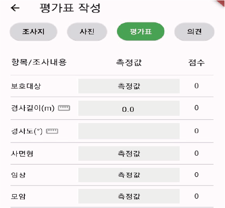Go to the 의견 tab
Viewport: 225px width, 208px height.
[x=194, y=31]
